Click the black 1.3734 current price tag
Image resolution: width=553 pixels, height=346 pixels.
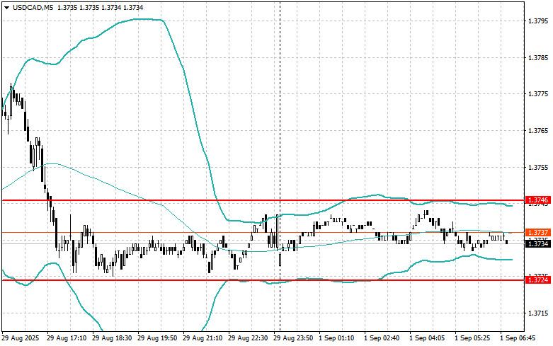coord(538,244)
